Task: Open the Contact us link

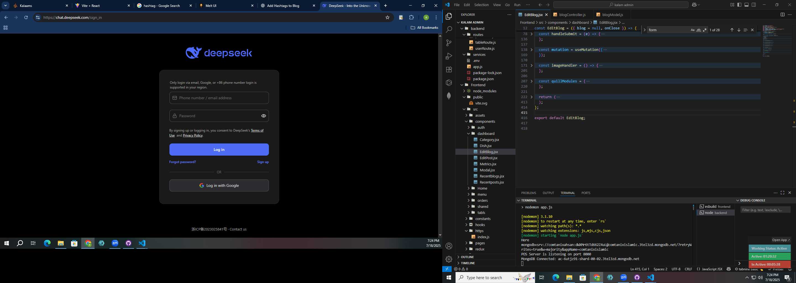Action: [238, 229]
